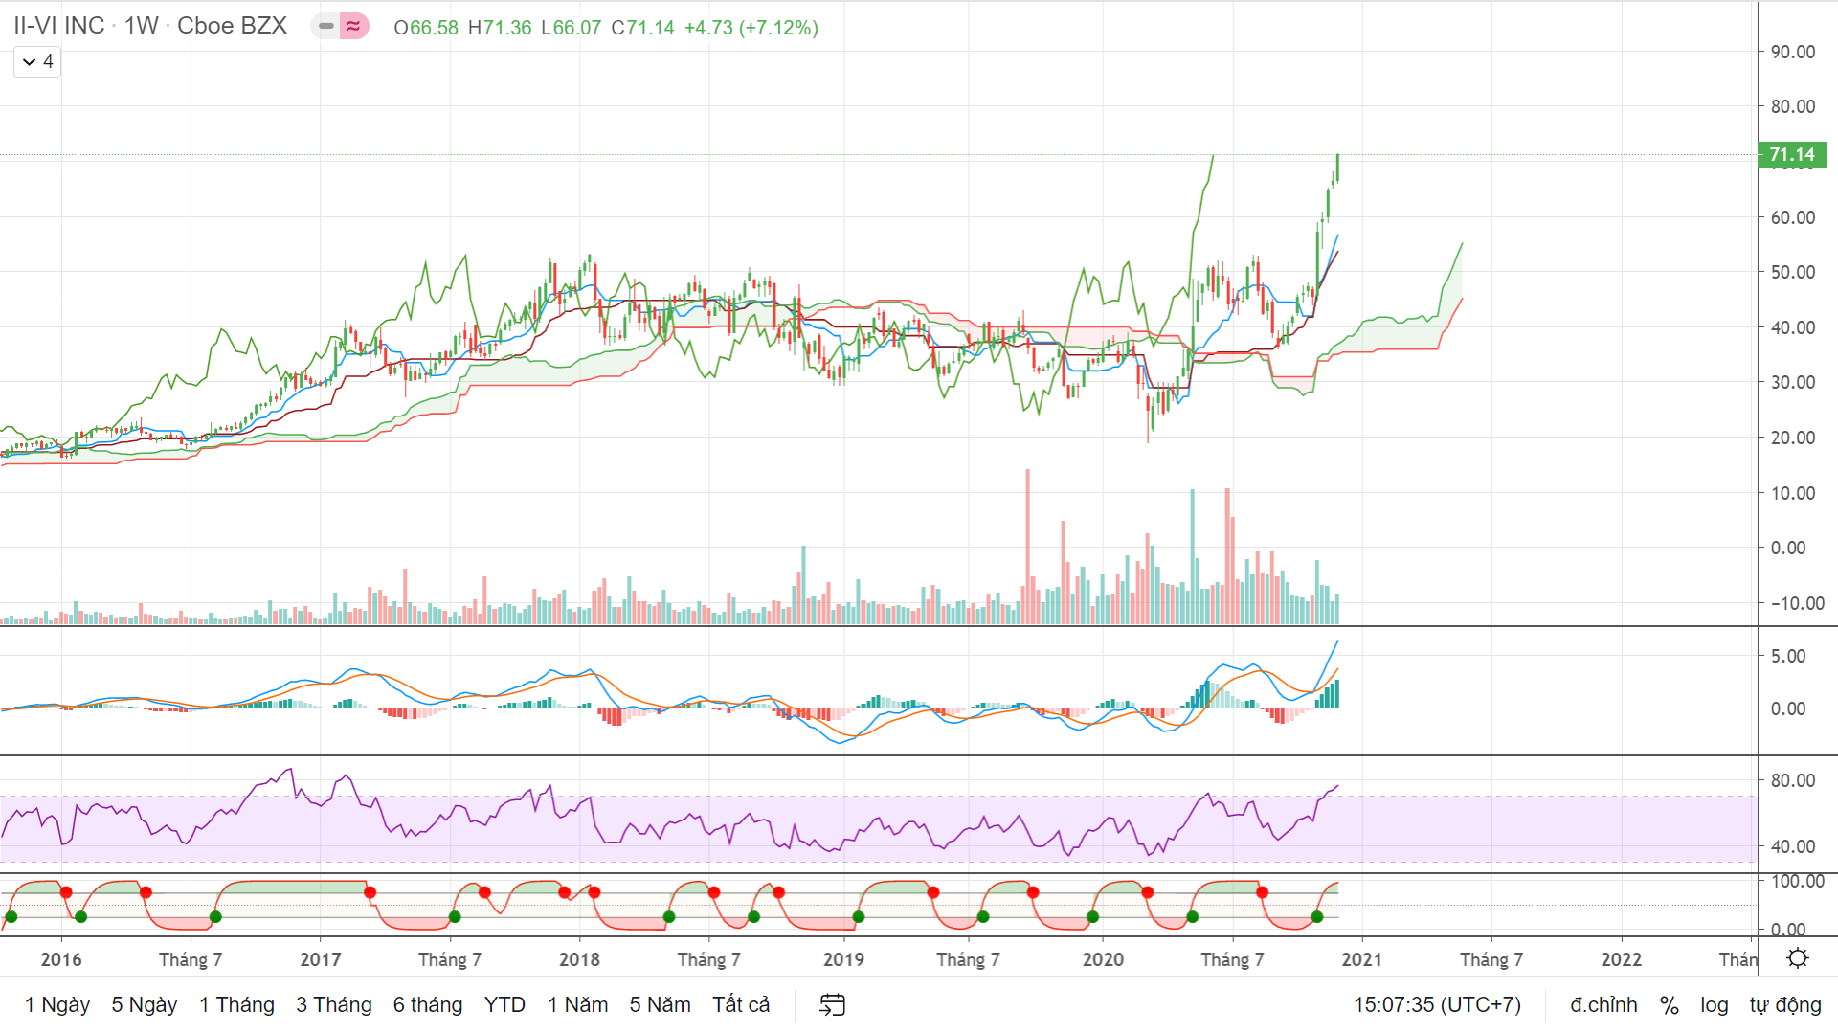Click the 71.14 current price label
Screen dimensions: 1838x1034
[1792, 154]
